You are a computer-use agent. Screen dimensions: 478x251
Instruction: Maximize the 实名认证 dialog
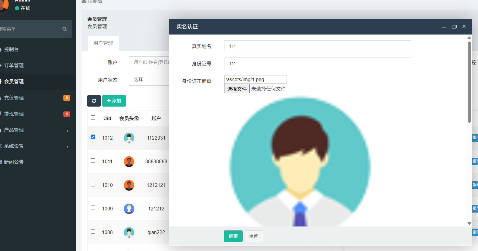point(454,27)
